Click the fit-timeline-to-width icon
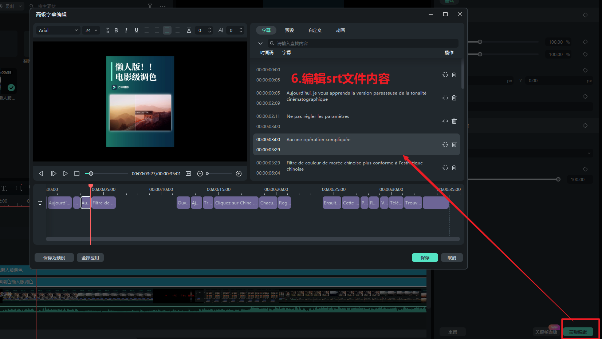Image resolution: width=602 pixels, height=339 pixels. pos(188,174)
